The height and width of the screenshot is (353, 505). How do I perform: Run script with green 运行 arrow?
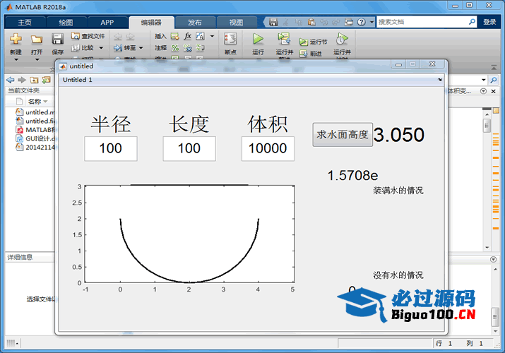tap(258, 39)
